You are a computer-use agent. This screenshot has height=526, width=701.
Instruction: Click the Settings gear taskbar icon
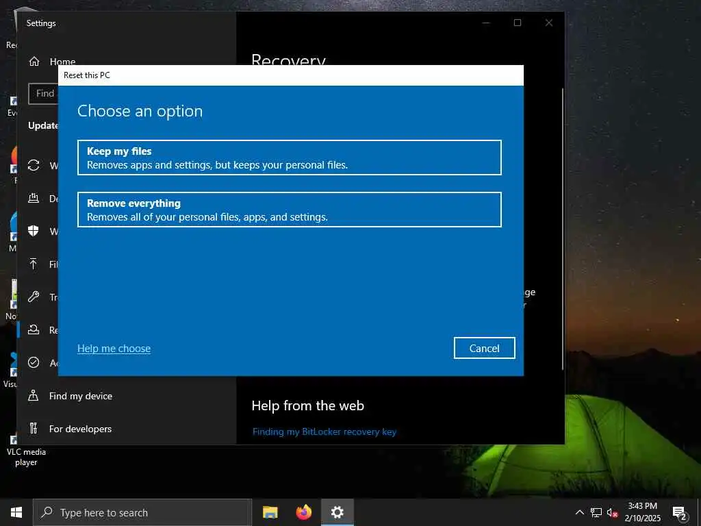click(x=337, y=512)
